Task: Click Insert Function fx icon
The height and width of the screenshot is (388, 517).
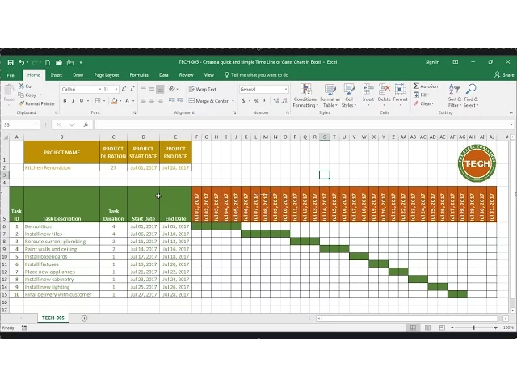Action: pos(86,124)
